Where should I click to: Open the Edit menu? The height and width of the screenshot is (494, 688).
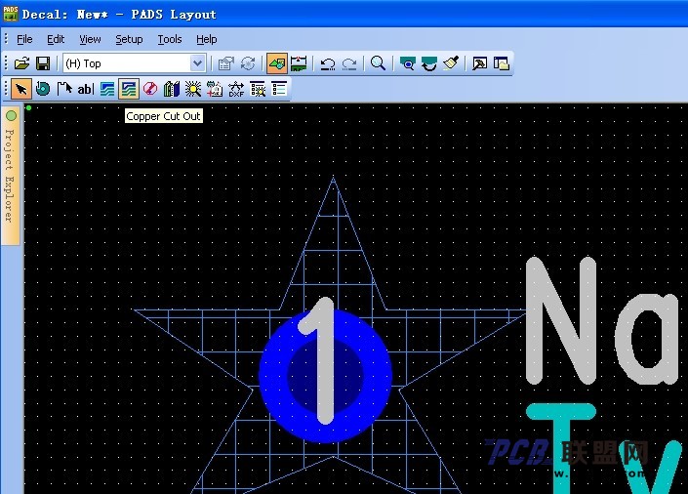56,39
